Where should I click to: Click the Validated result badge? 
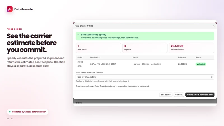point(201,64)
